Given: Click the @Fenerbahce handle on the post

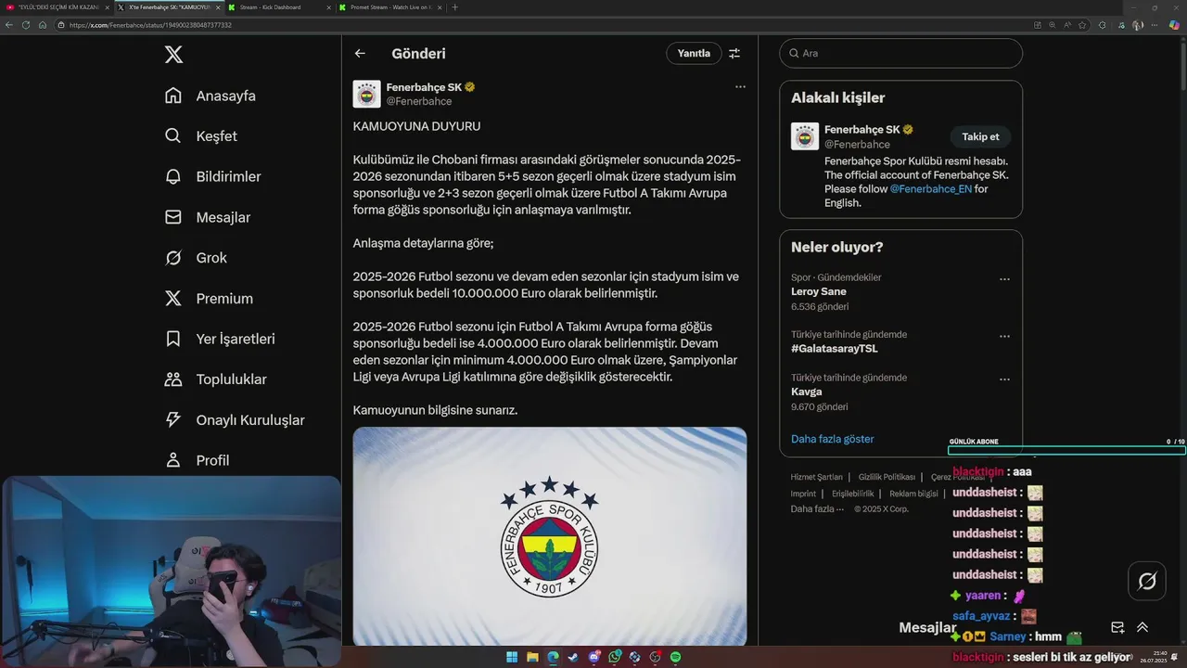Looking at the screenshot, I should coord(418,101).
